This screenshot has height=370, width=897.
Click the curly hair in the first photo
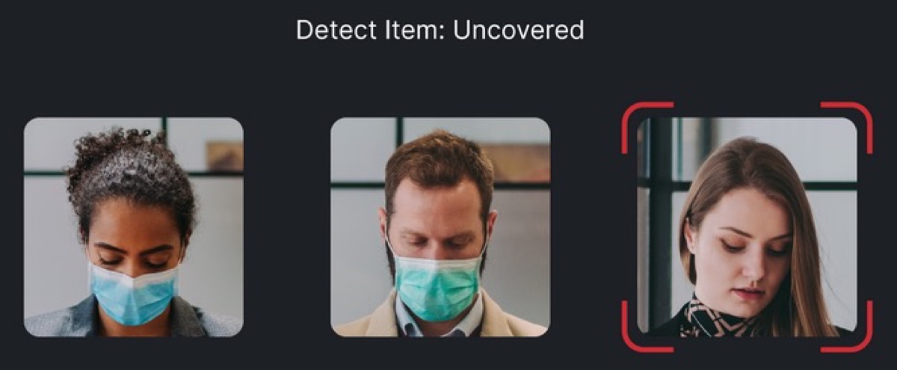coord(129,172)
